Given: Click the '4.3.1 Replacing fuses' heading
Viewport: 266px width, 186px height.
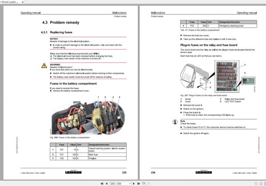Looking at the screenshot, I should point(57,32).
